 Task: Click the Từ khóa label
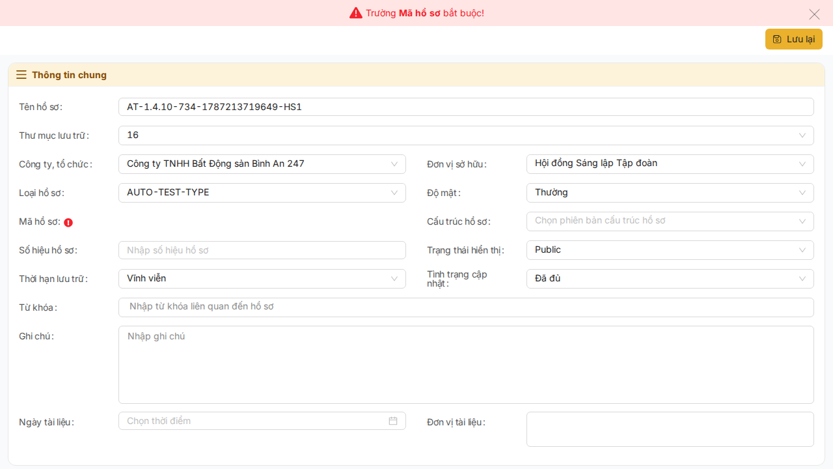pyautogui.click(x=38, y=307)
